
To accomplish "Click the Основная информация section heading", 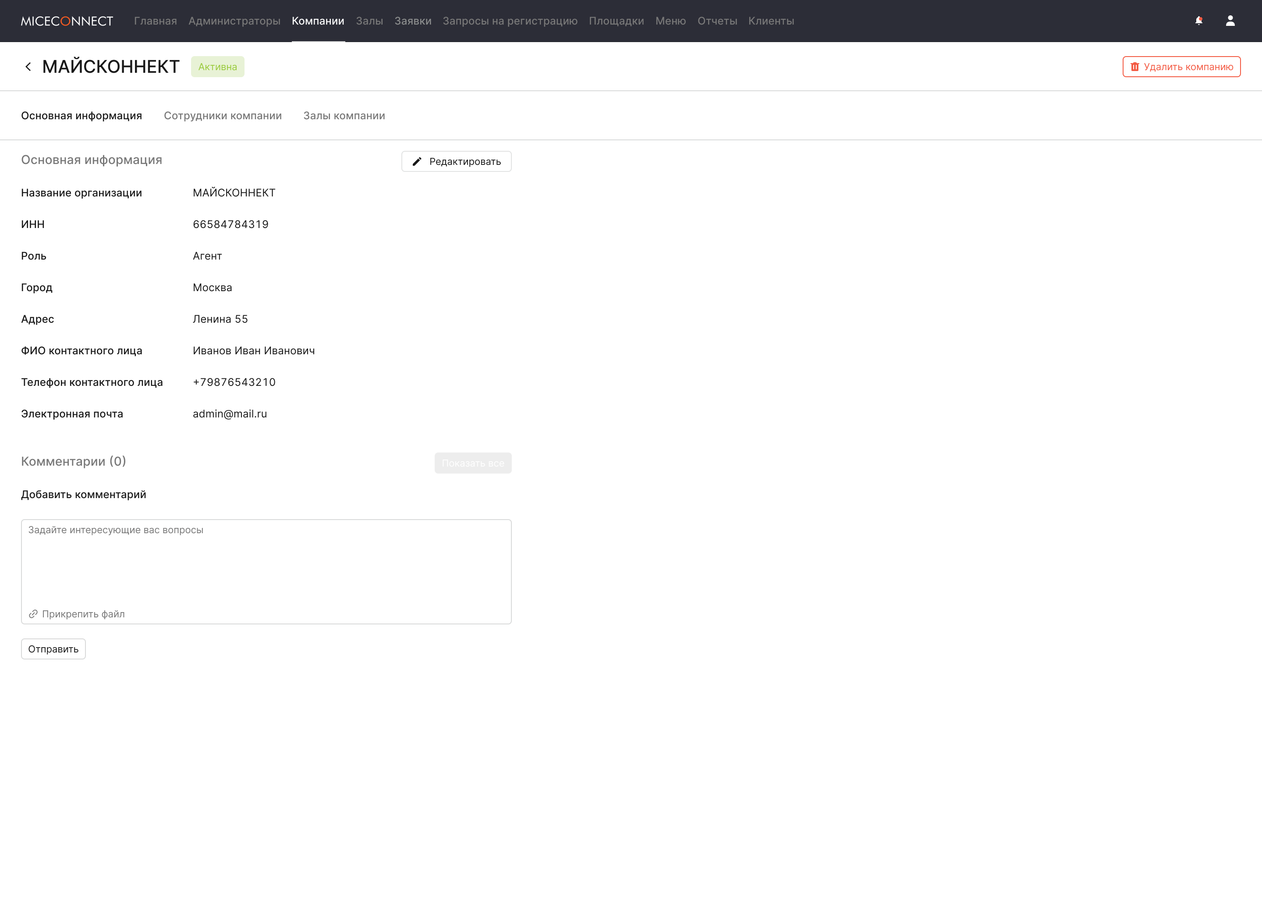I will click(91, 160).
